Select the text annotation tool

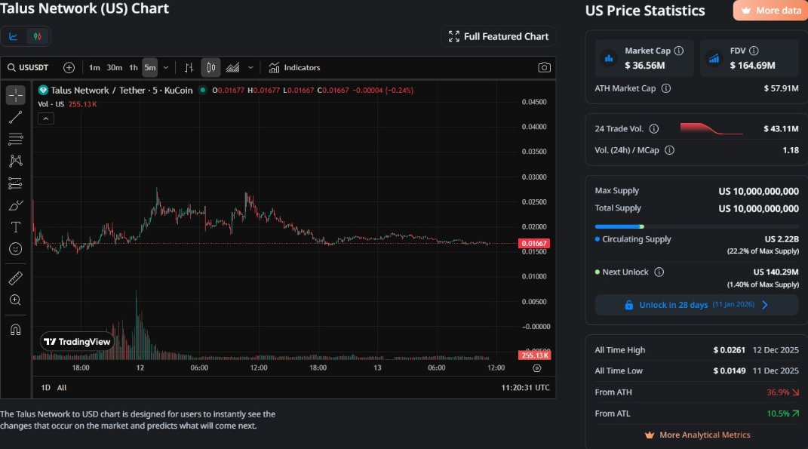coord(16,226)
